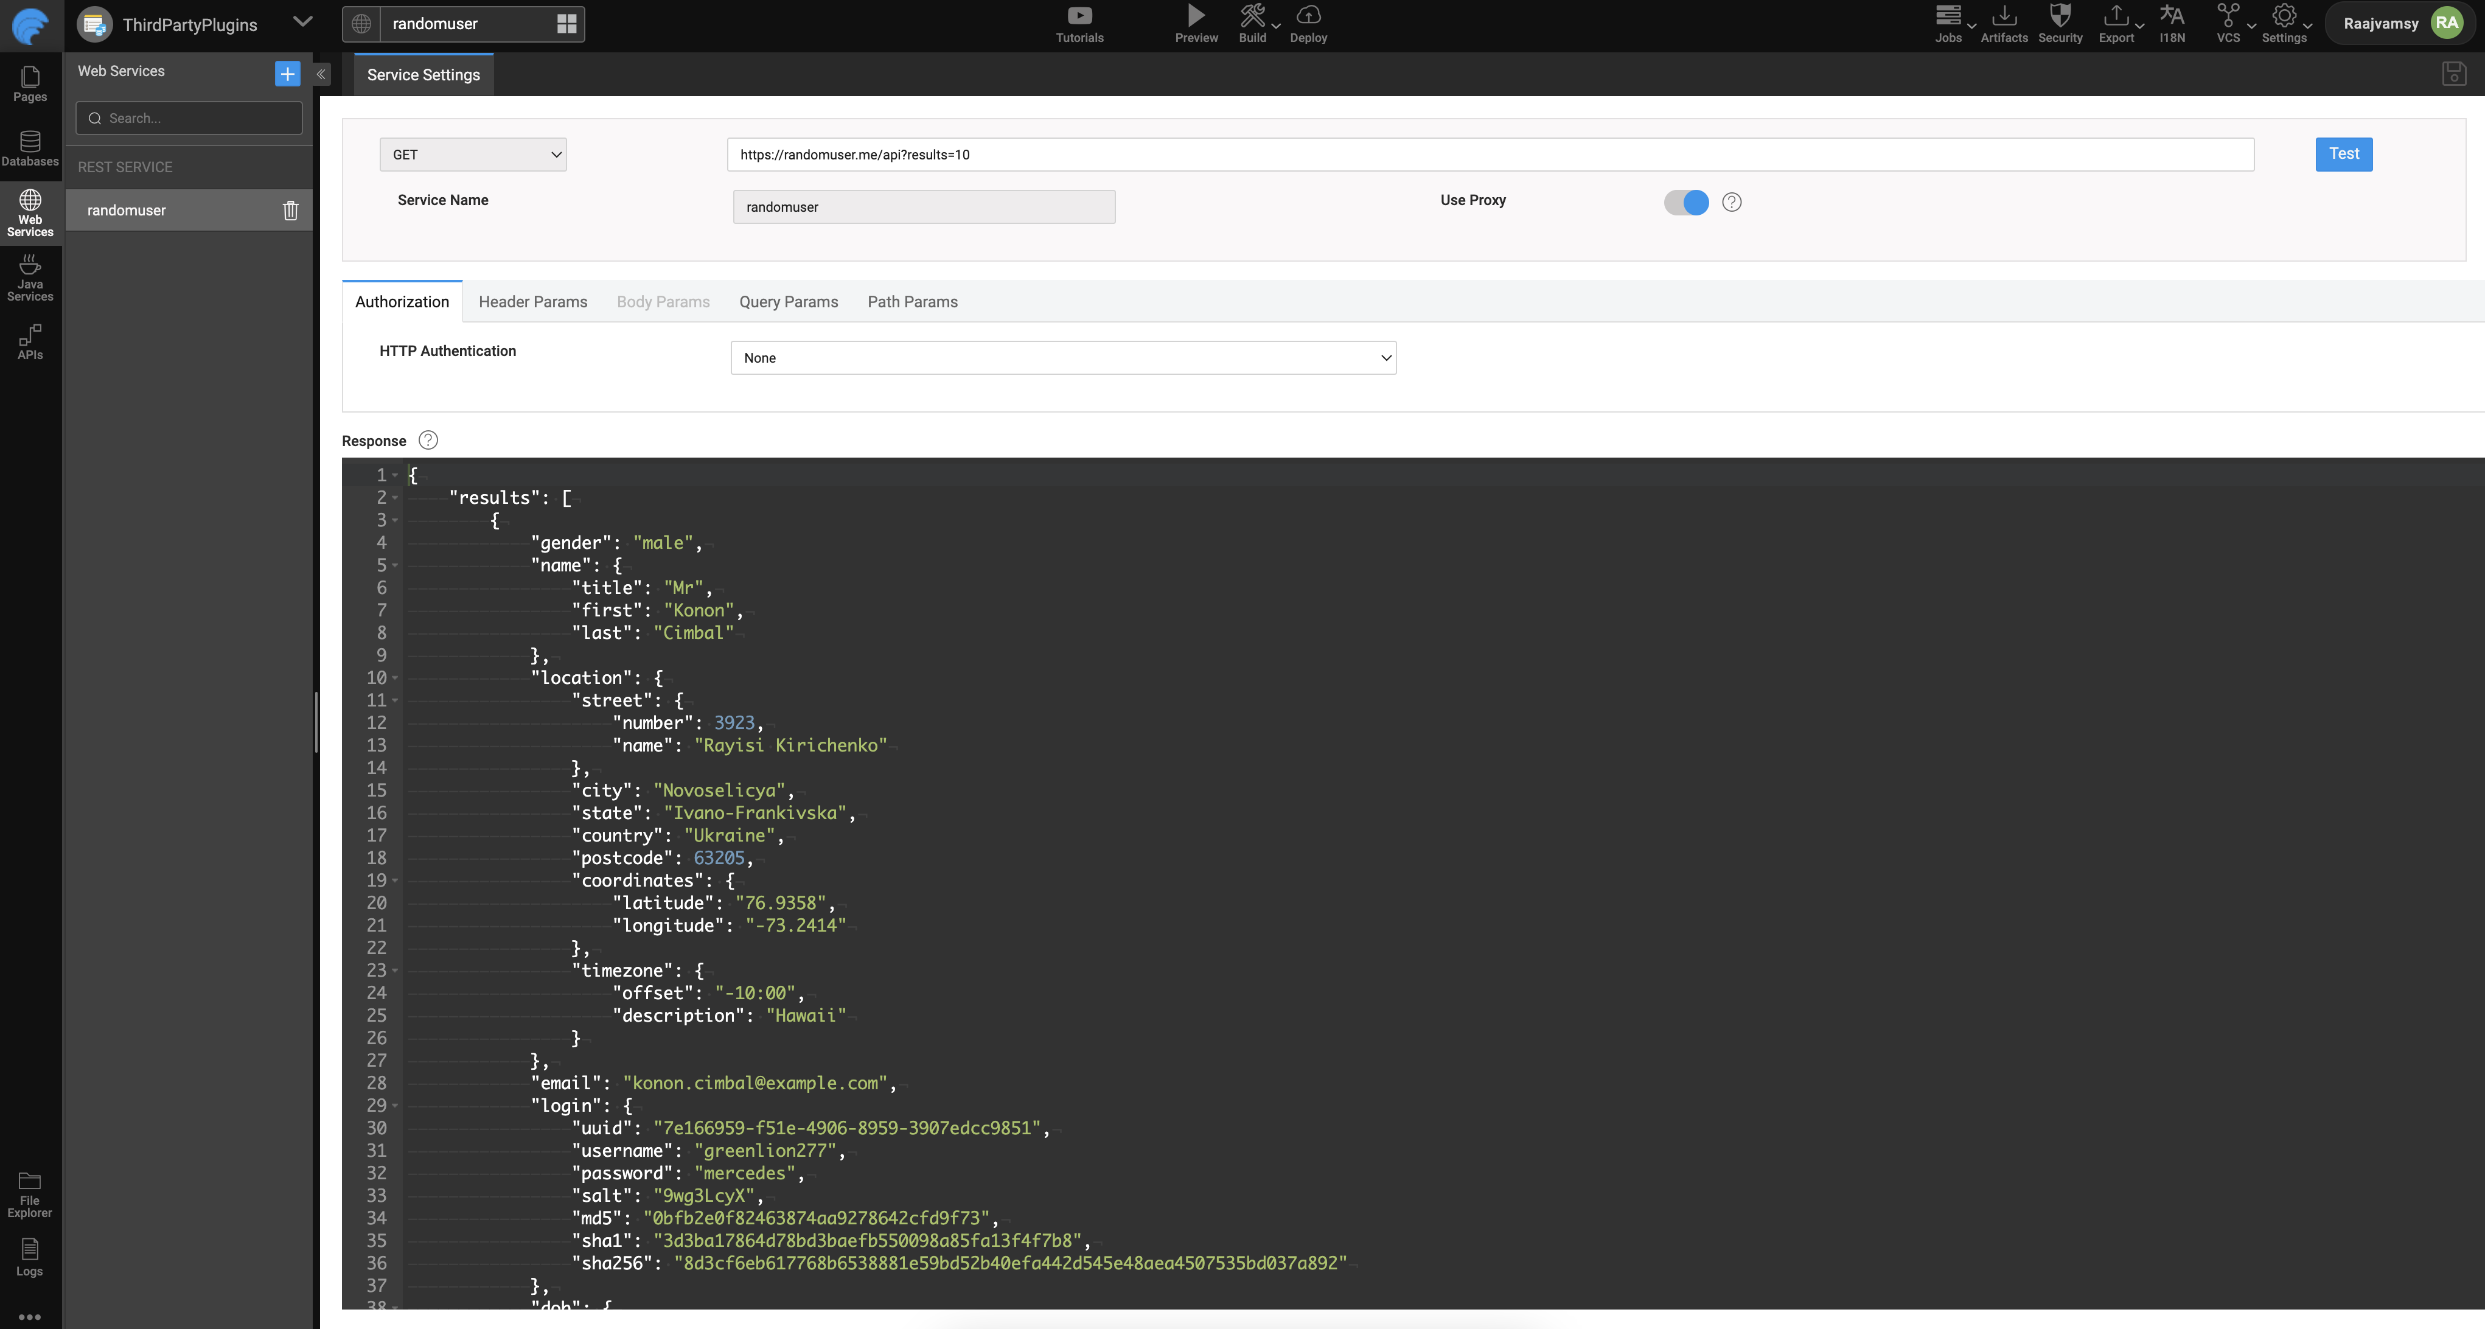
Task: Delete the randomuser service via trash icon
Action: [290, 211]
